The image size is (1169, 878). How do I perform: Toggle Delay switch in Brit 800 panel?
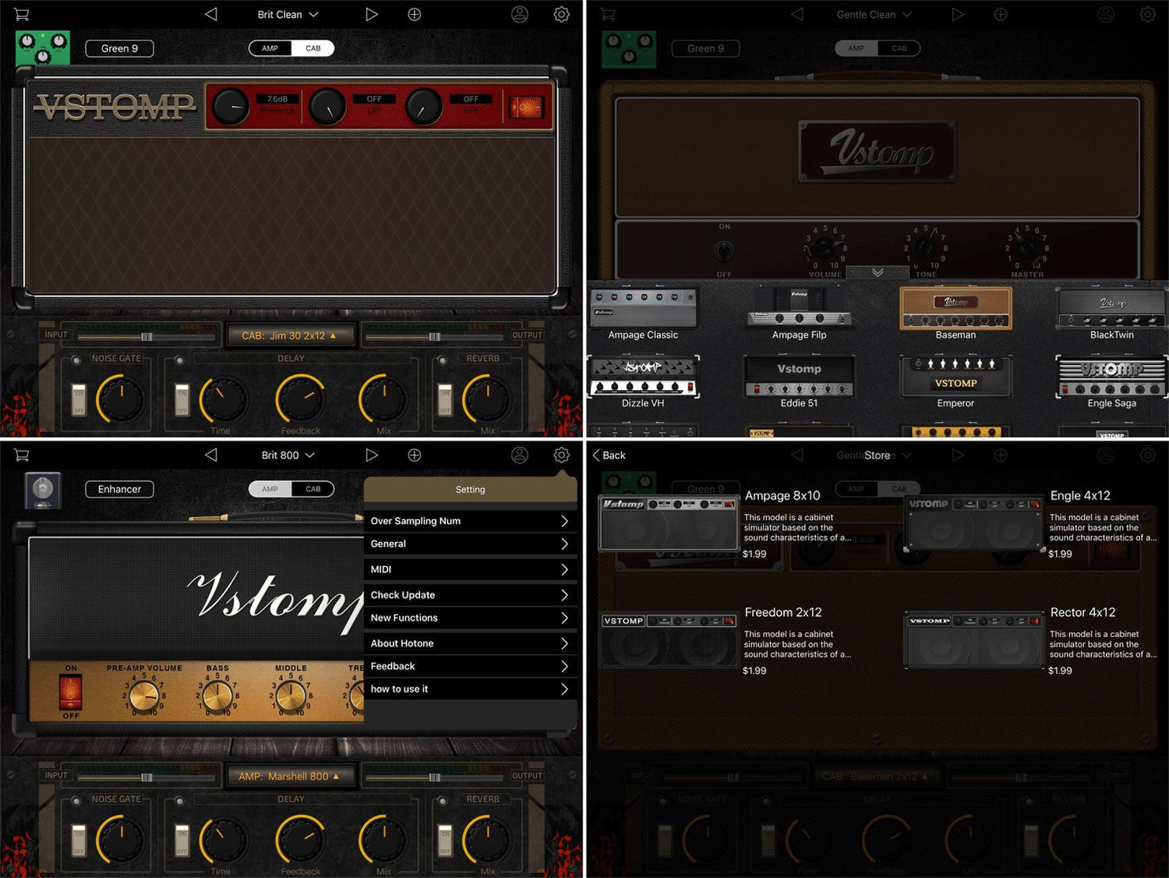[x=182, y=840]
